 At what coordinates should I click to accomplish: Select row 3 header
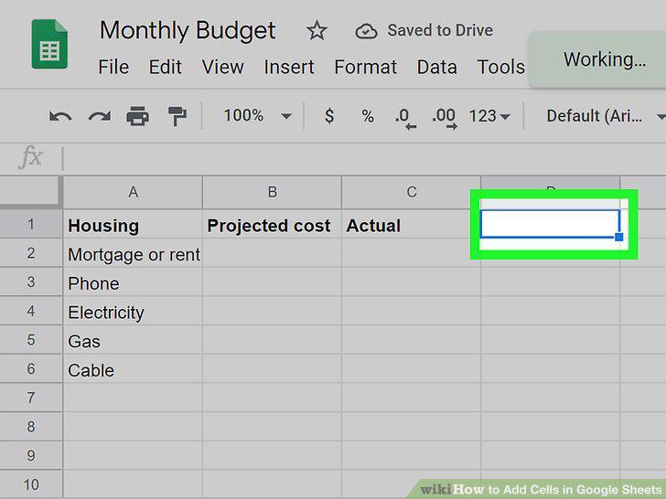(31, 282)
